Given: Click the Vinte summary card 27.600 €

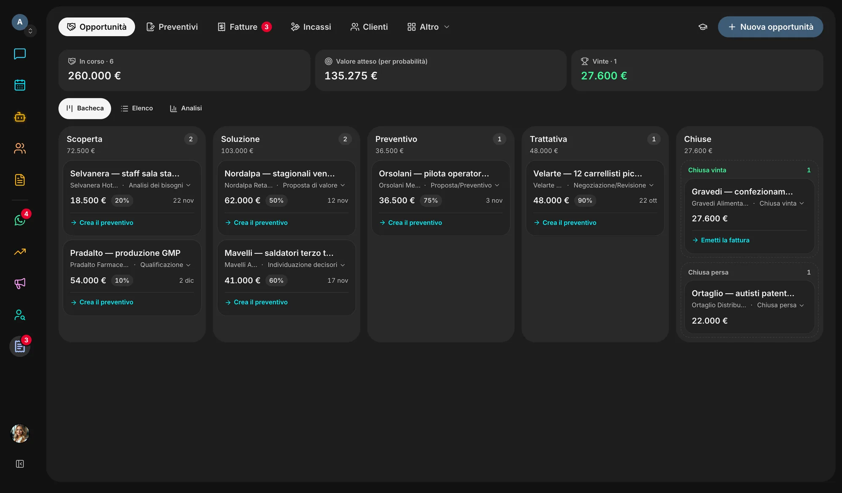Looking at the screenshot, I should pyautogui.click(x=697, y=70).
